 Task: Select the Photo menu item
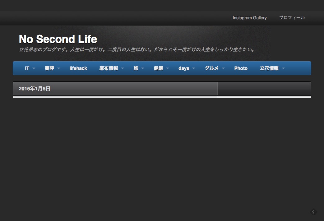point(241,68)
